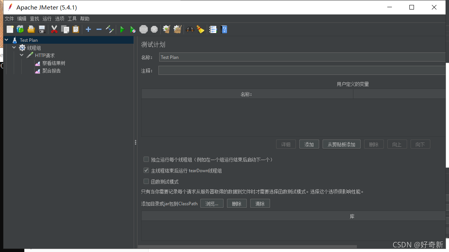Maximize the JMeter window
This screenshot has height=252, width=449.
click(x=411, y=7)
